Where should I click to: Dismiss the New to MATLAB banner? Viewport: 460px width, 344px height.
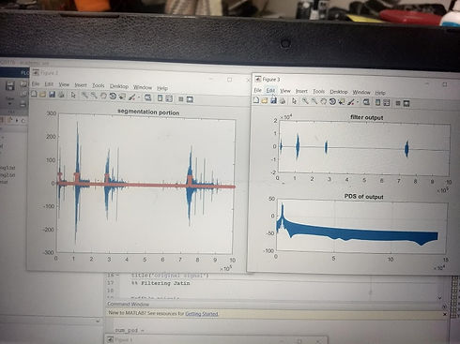pyautogui.click(x=445, y=314)
